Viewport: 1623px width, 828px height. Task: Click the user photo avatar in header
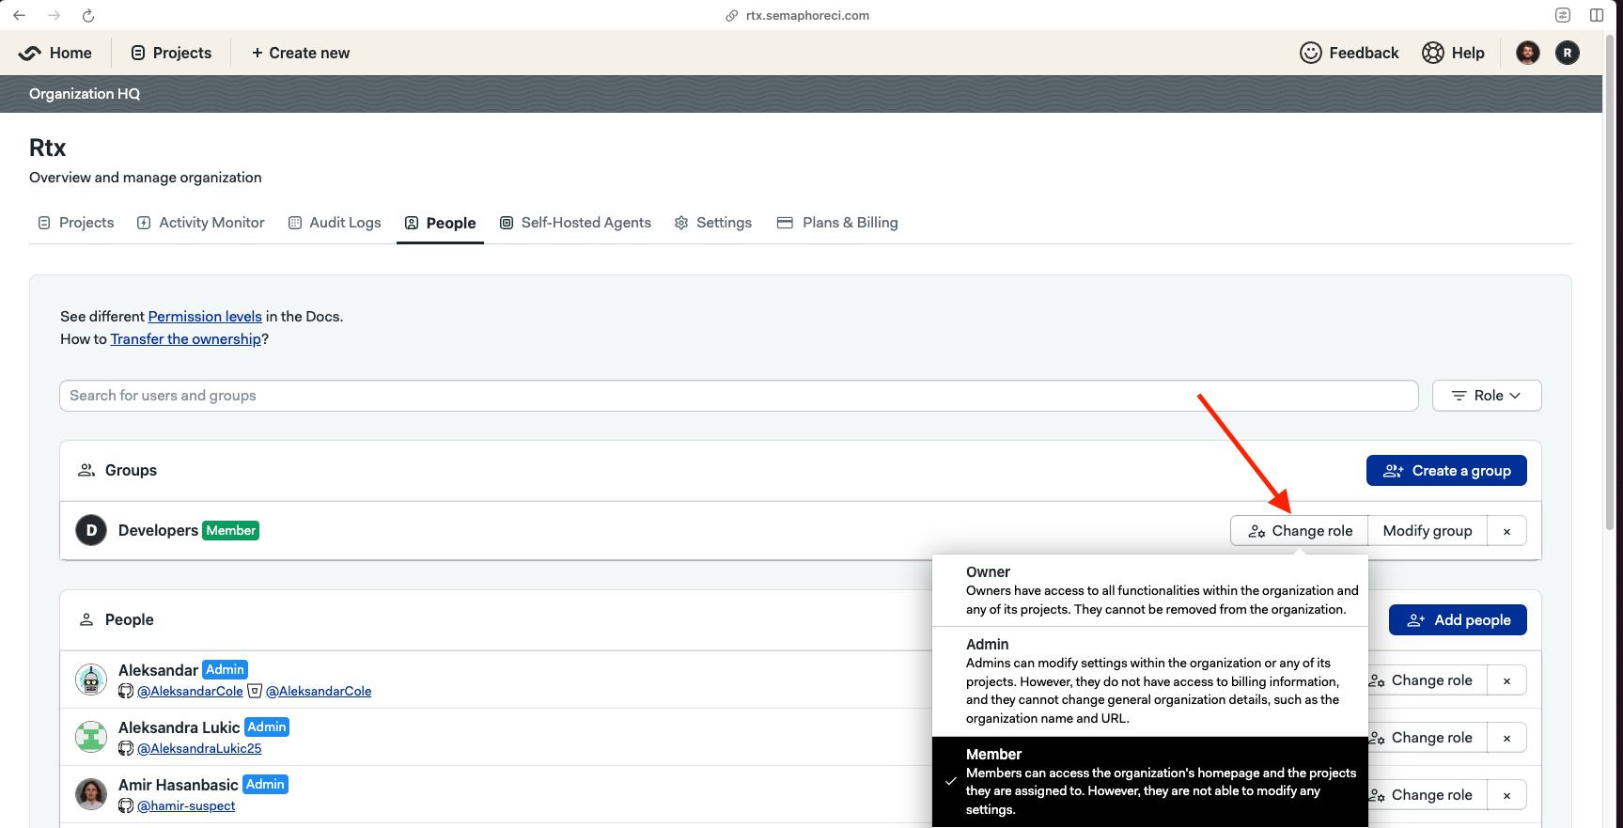pyautogui.click(x=1527, y=53)
